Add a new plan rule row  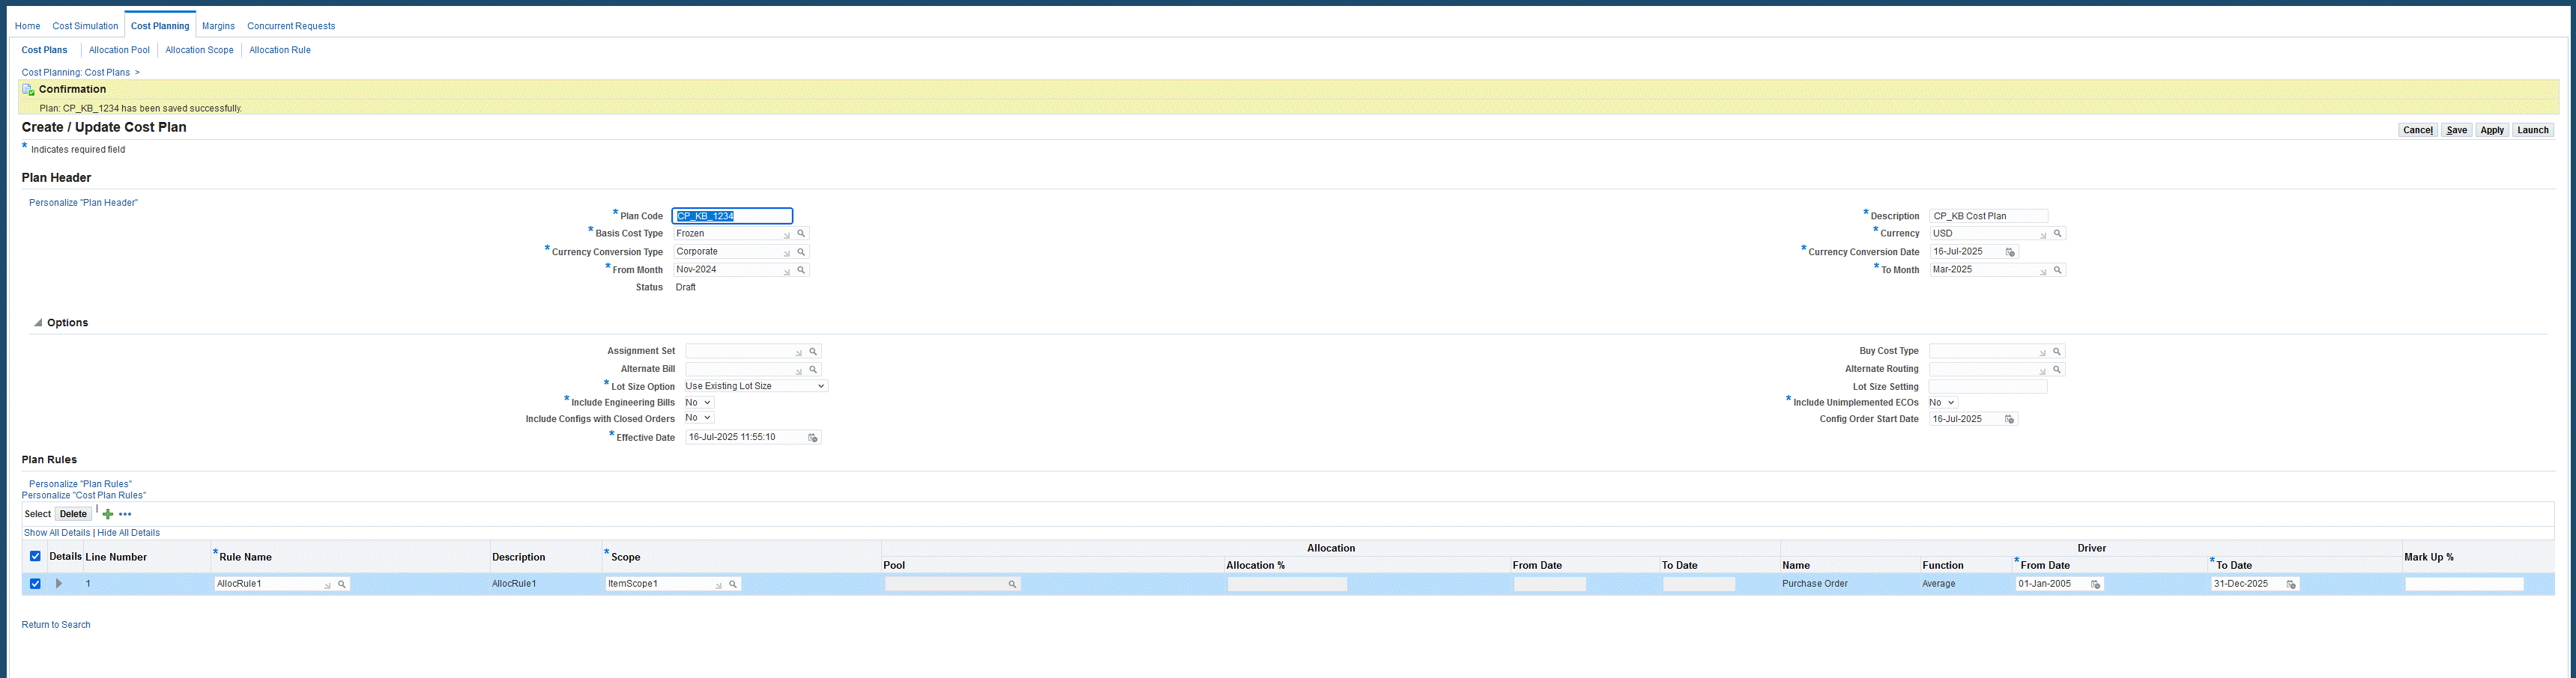point(108,514)
